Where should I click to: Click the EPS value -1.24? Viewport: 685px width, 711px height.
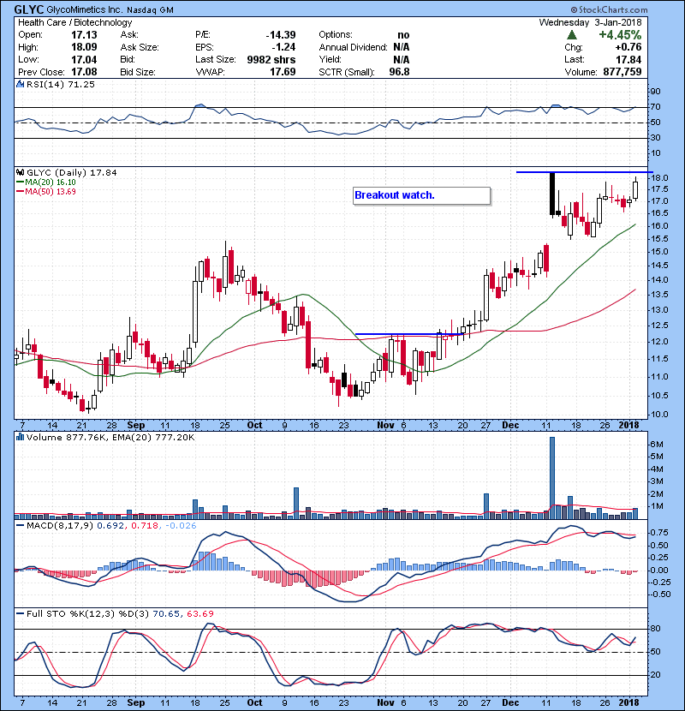pos(283,47)
